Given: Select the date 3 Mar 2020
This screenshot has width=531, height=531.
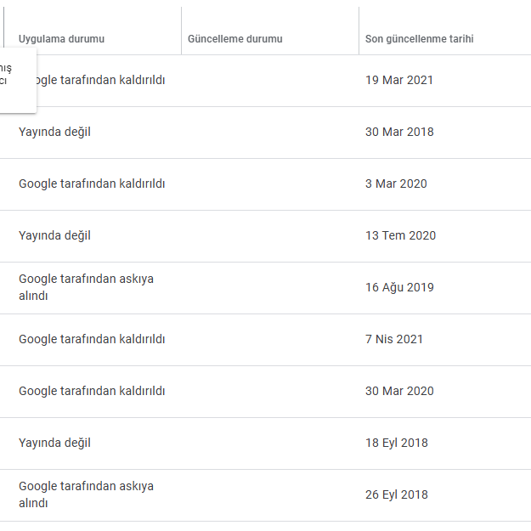Looking at the screenshot, I should click(396, 184).
